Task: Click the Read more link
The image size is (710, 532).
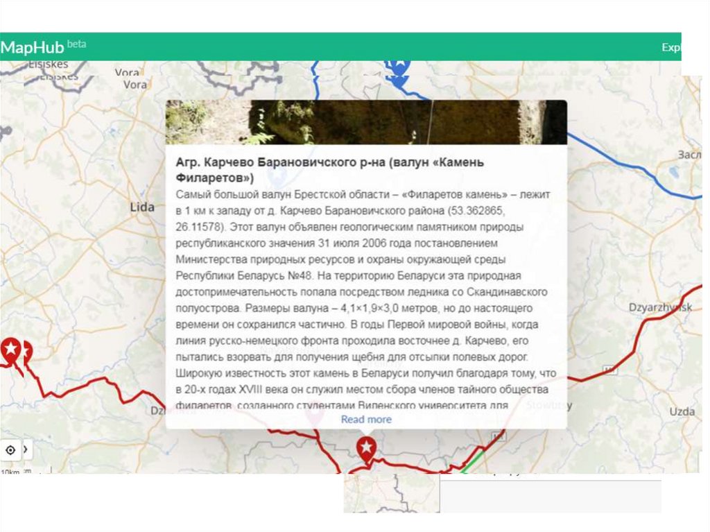Action: (x=366, y=419)
